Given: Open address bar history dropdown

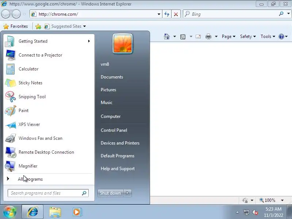Looking at the screenshot, I should coord(159,14).
